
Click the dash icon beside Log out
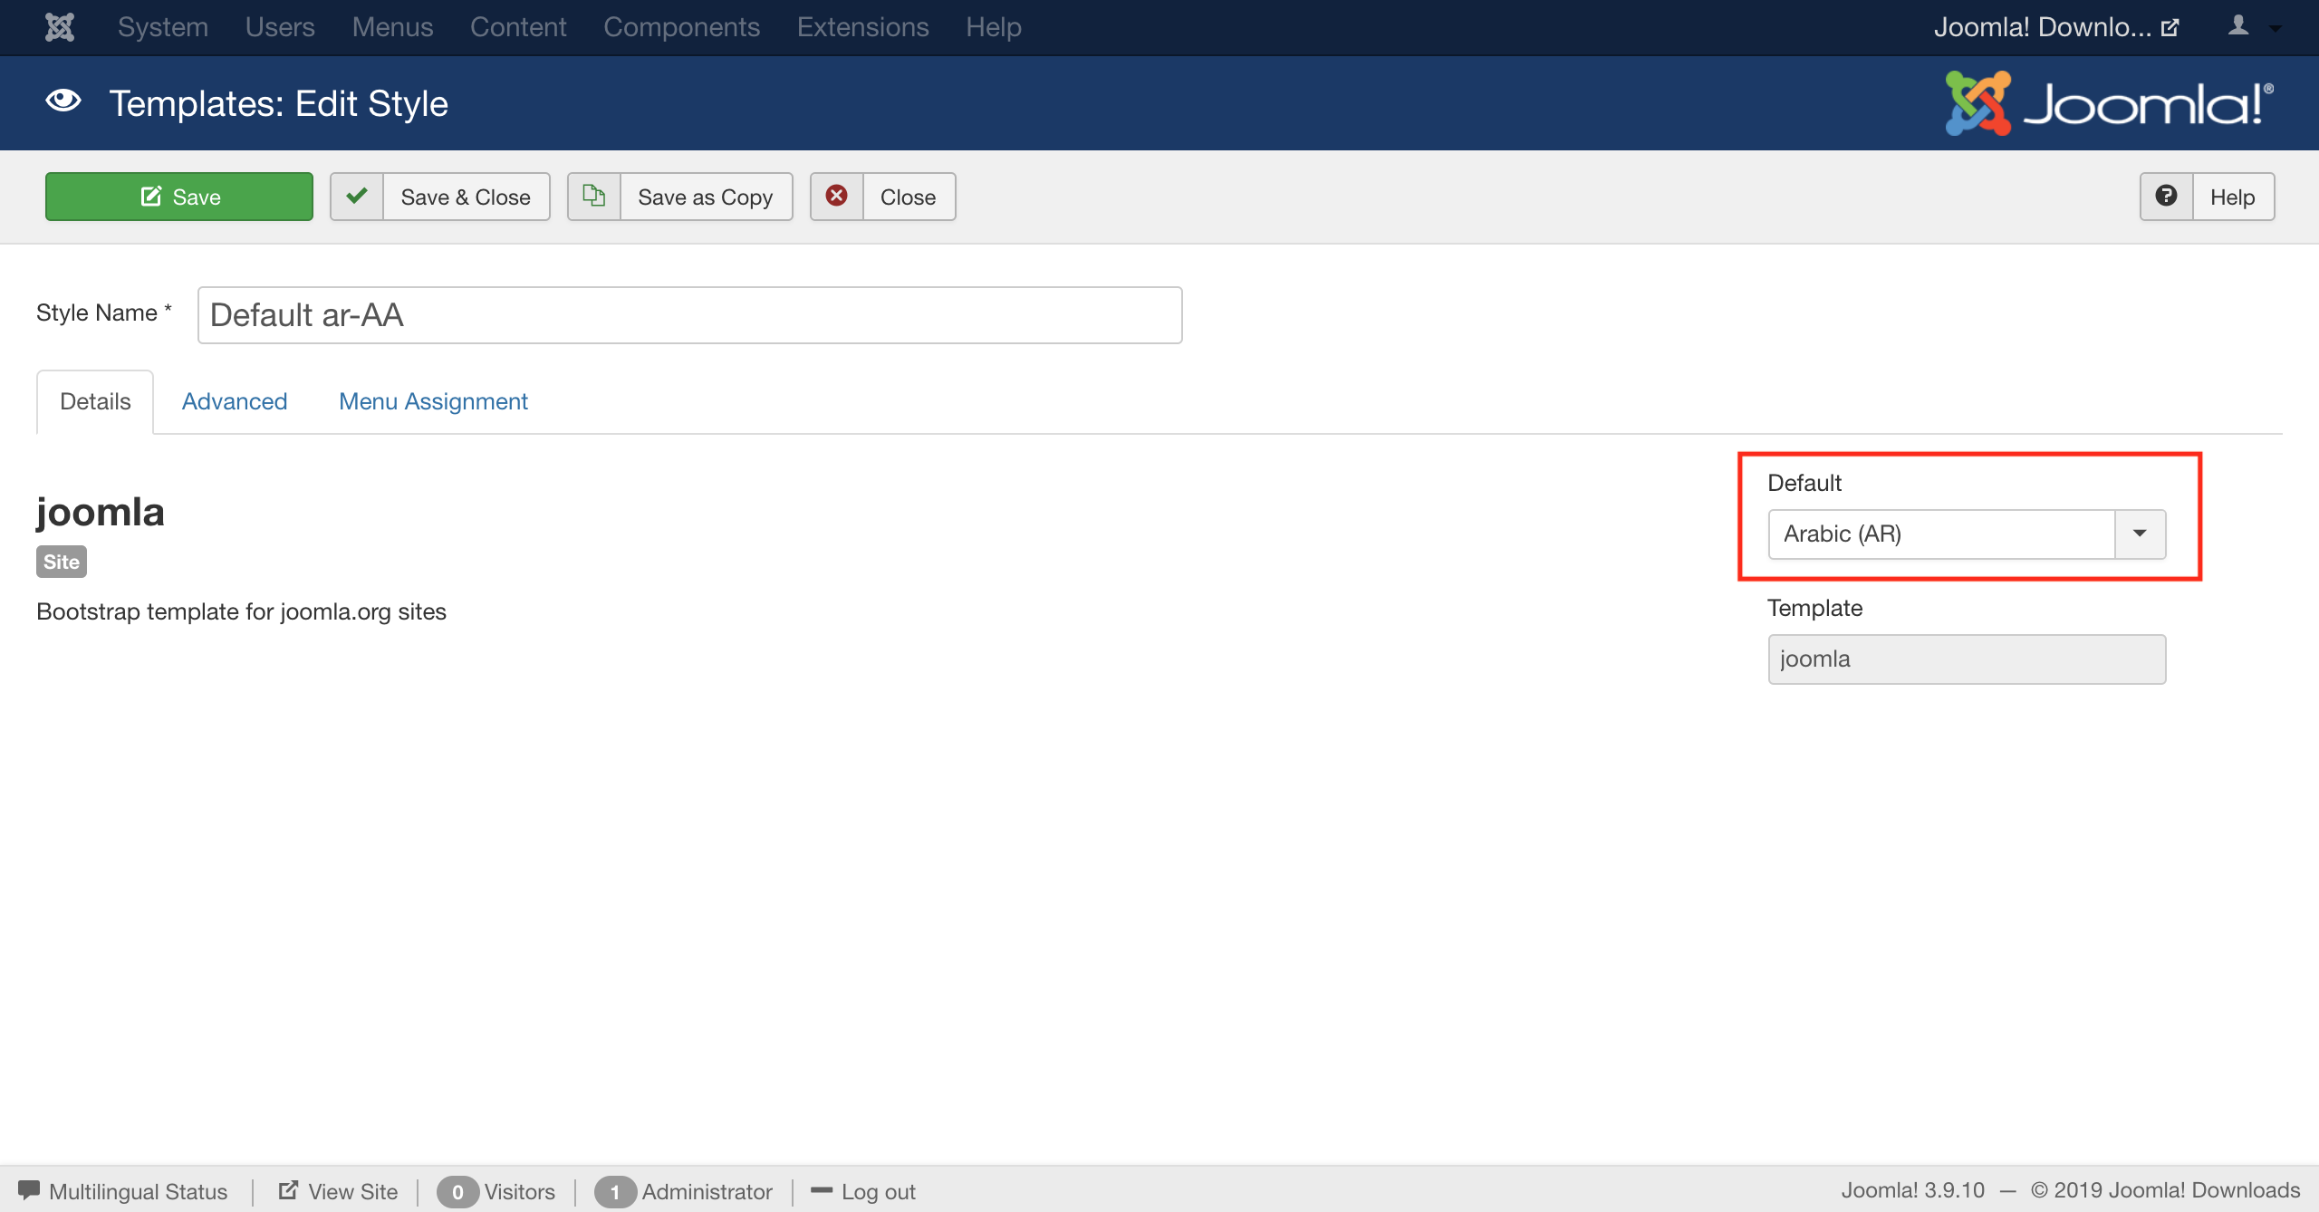tap(822, 1190)
